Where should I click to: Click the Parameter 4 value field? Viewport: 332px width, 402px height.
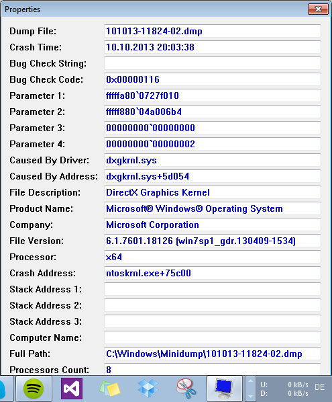tap(213, 144)
